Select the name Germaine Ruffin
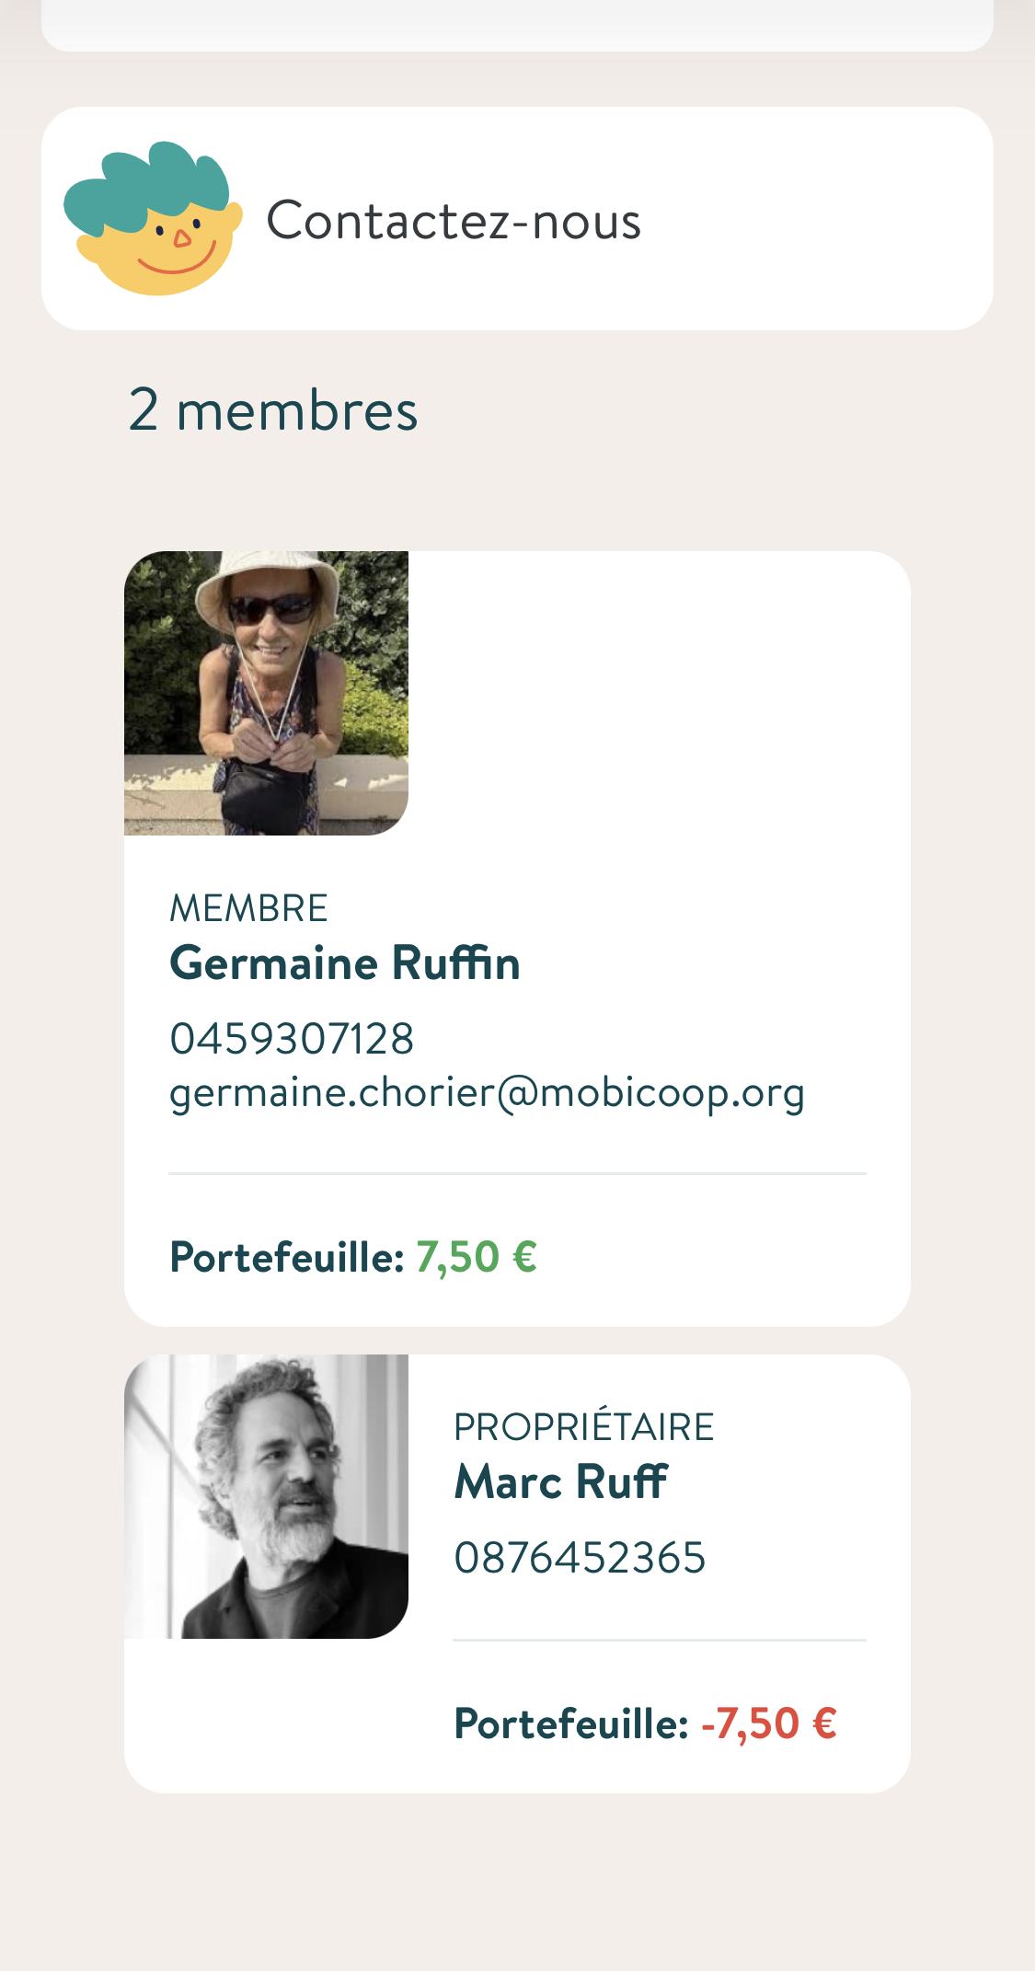This screenshot has height=1971, width=1035. [345, 963]
